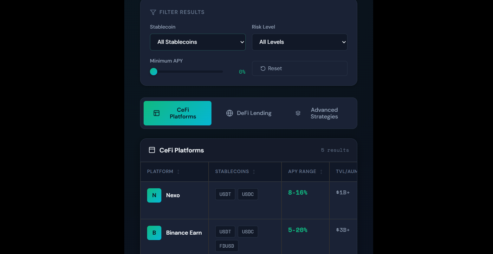Toggle sorting on the STABLECOINS column
This screenshot has height=254, width=493.
254,171
